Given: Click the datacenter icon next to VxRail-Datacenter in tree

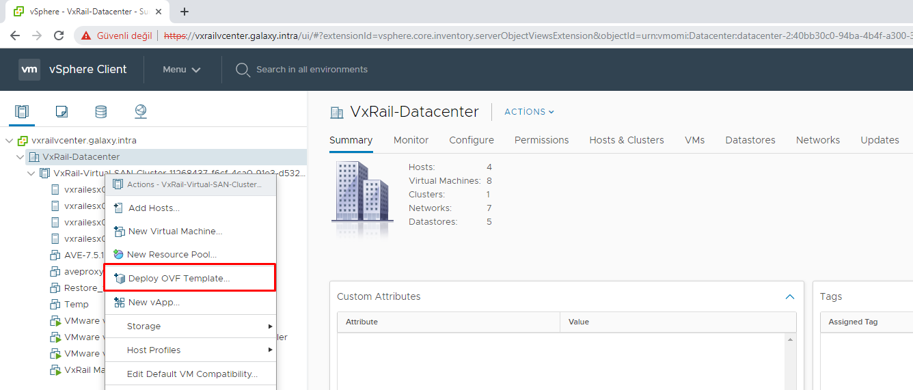Looking at the screenshot, I should click(34, 157).
